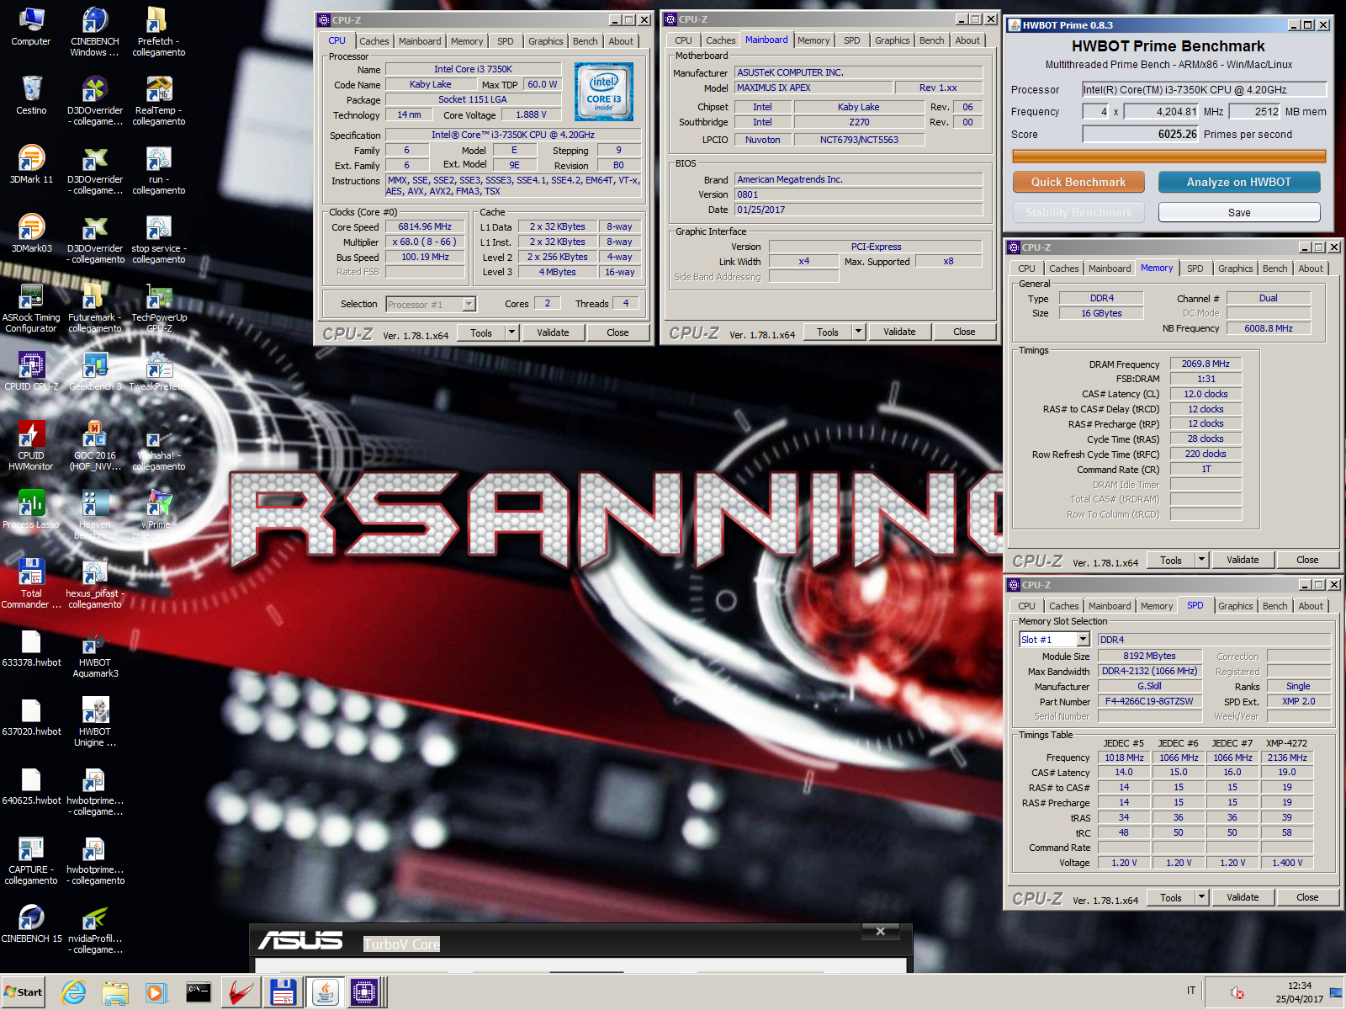
Task: Click Part Number F4-4266C19-8GTZSW
Action: click(1149, 701)
